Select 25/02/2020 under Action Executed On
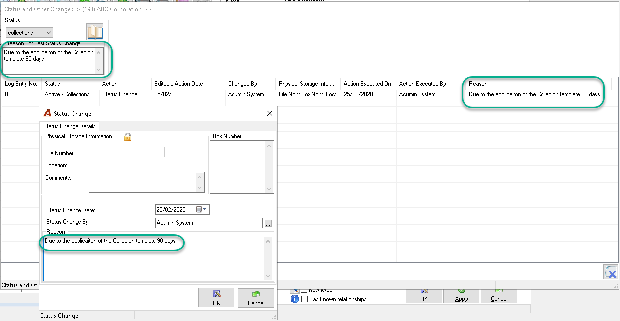Image resolution: width=620 pixels, height=321 pixels. (358, 94)
